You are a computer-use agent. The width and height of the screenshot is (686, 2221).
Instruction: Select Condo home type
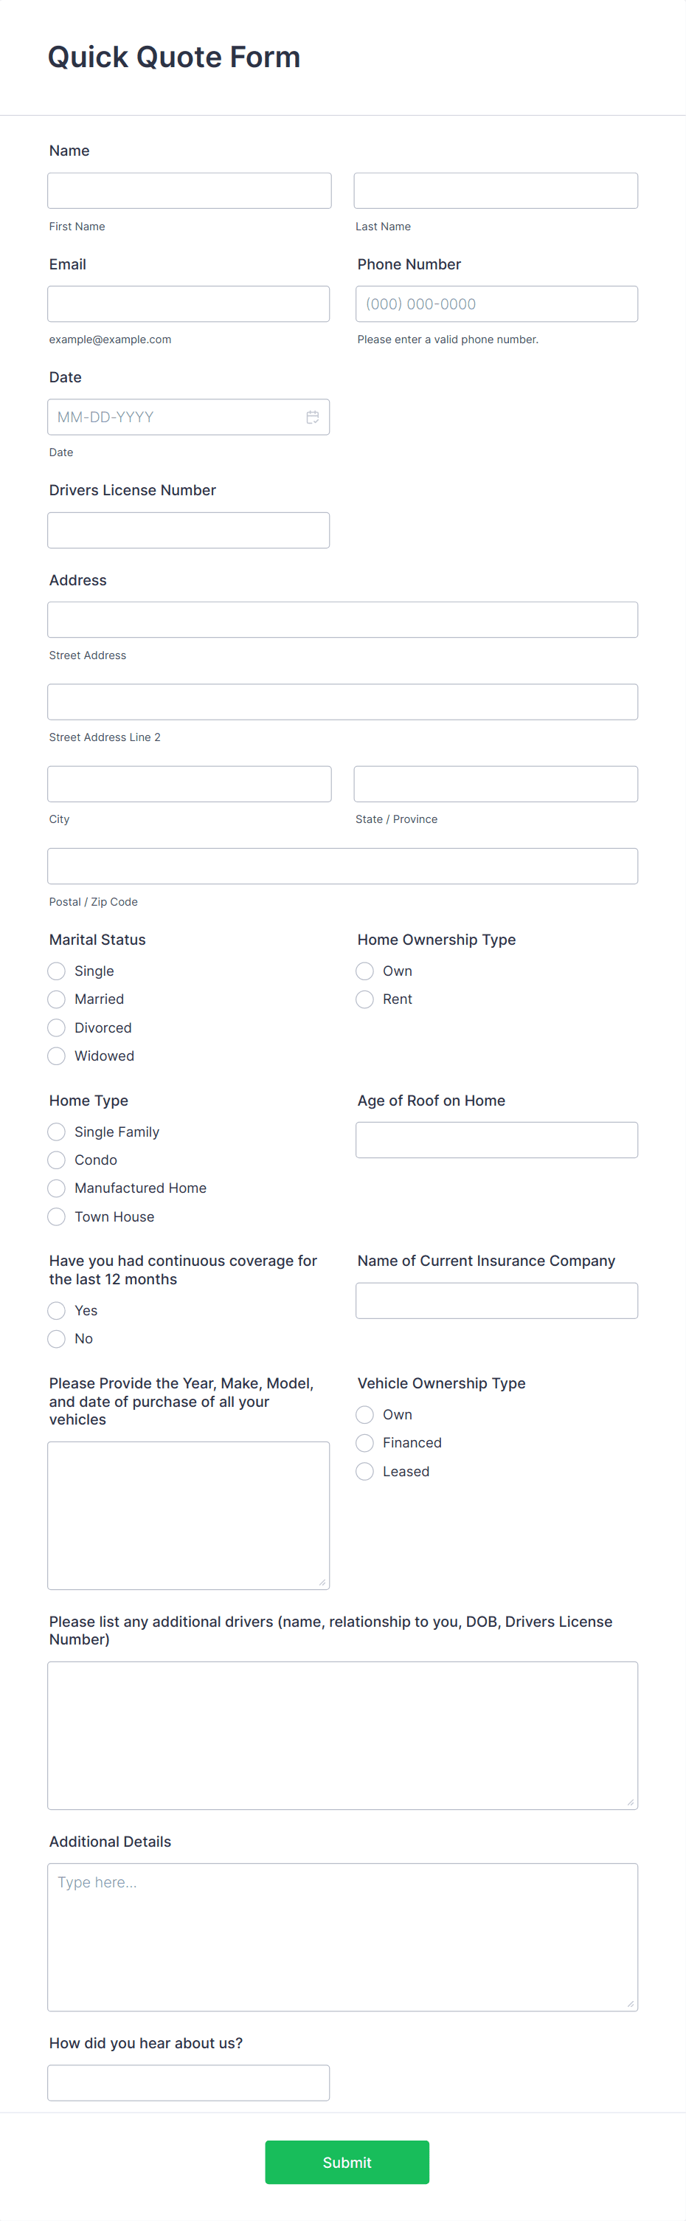point(56,1160)
